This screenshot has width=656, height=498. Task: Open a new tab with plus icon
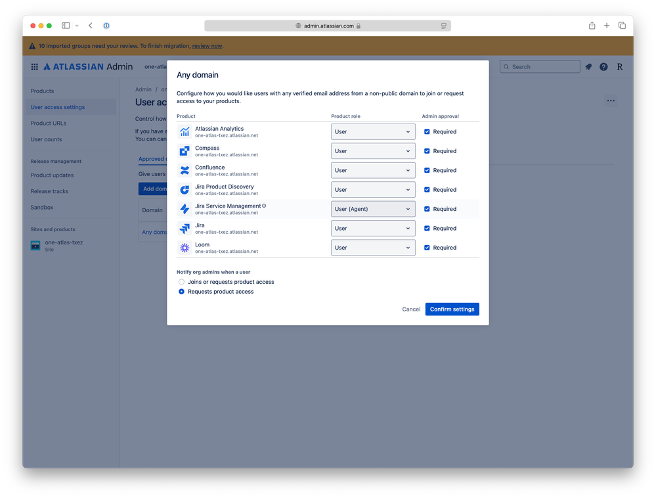(607, 26)
